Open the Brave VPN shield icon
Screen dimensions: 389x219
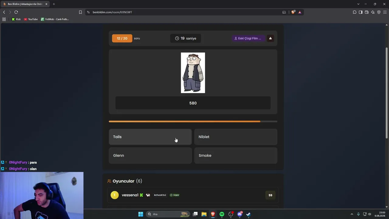click(x=379, y=12)
